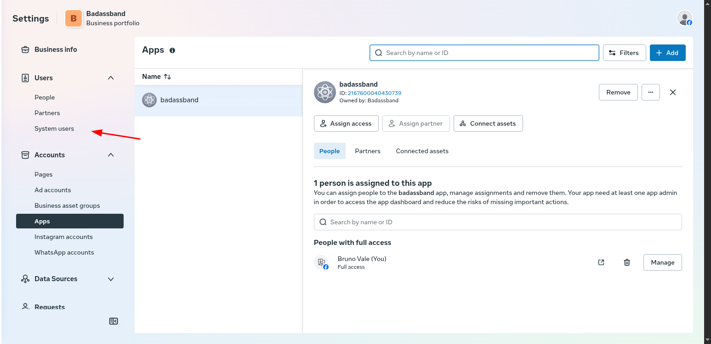
Task: Focus the people search field
Action: pyautogui.click(x=498, y=222)
